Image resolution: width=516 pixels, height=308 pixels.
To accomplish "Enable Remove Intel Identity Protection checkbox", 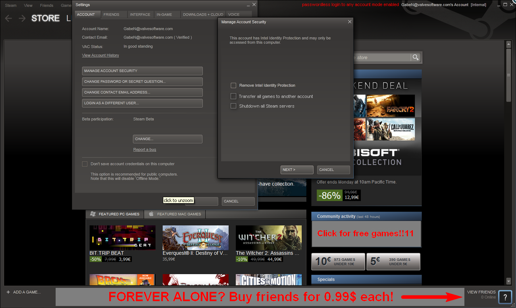I will pyautogui.click(x=233, y=85).
